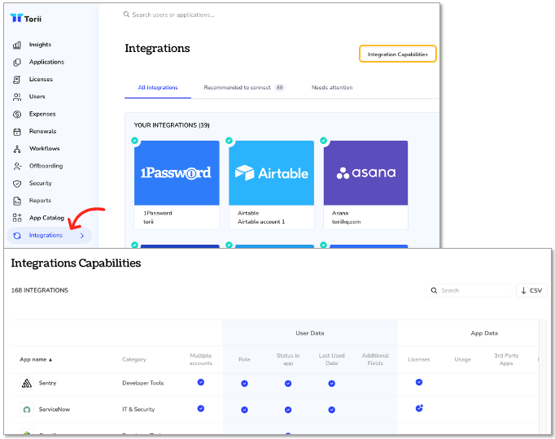Click the IT & Security category cell
This screenshot has height=439, width=555.
[x=138, y=409]
